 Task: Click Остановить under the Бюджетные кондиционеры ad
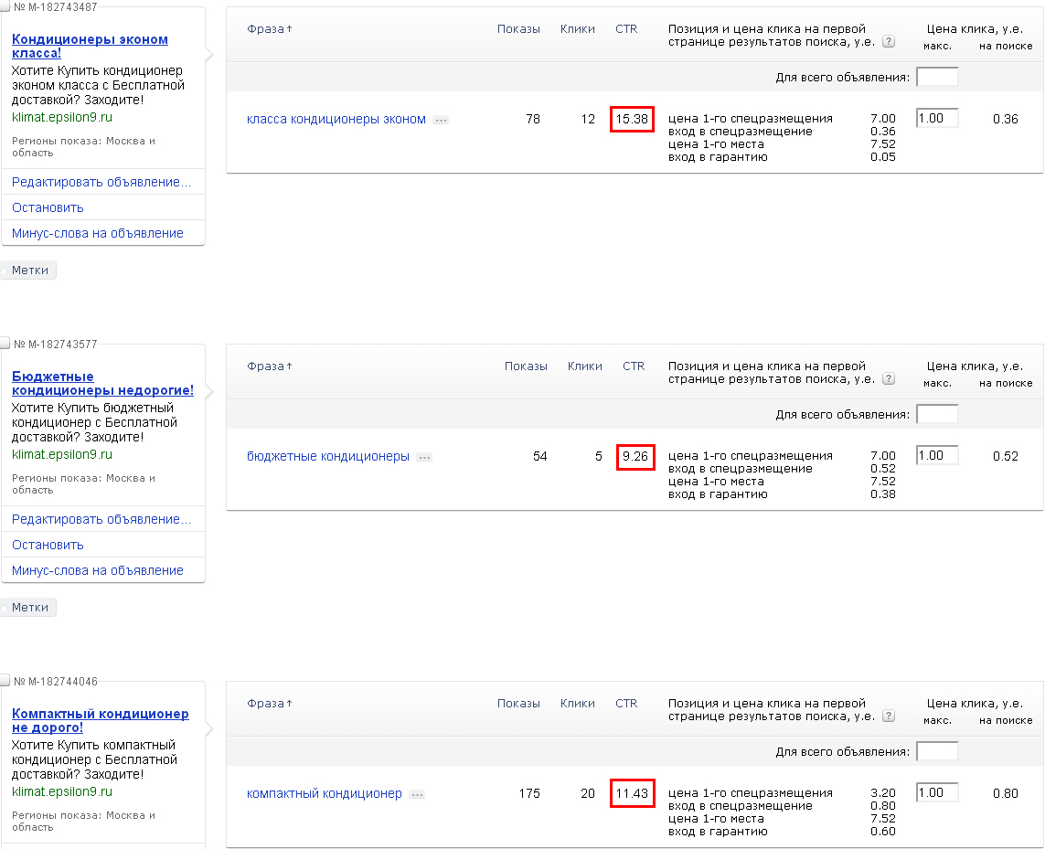pyautogui.click(x=48, y=545)
